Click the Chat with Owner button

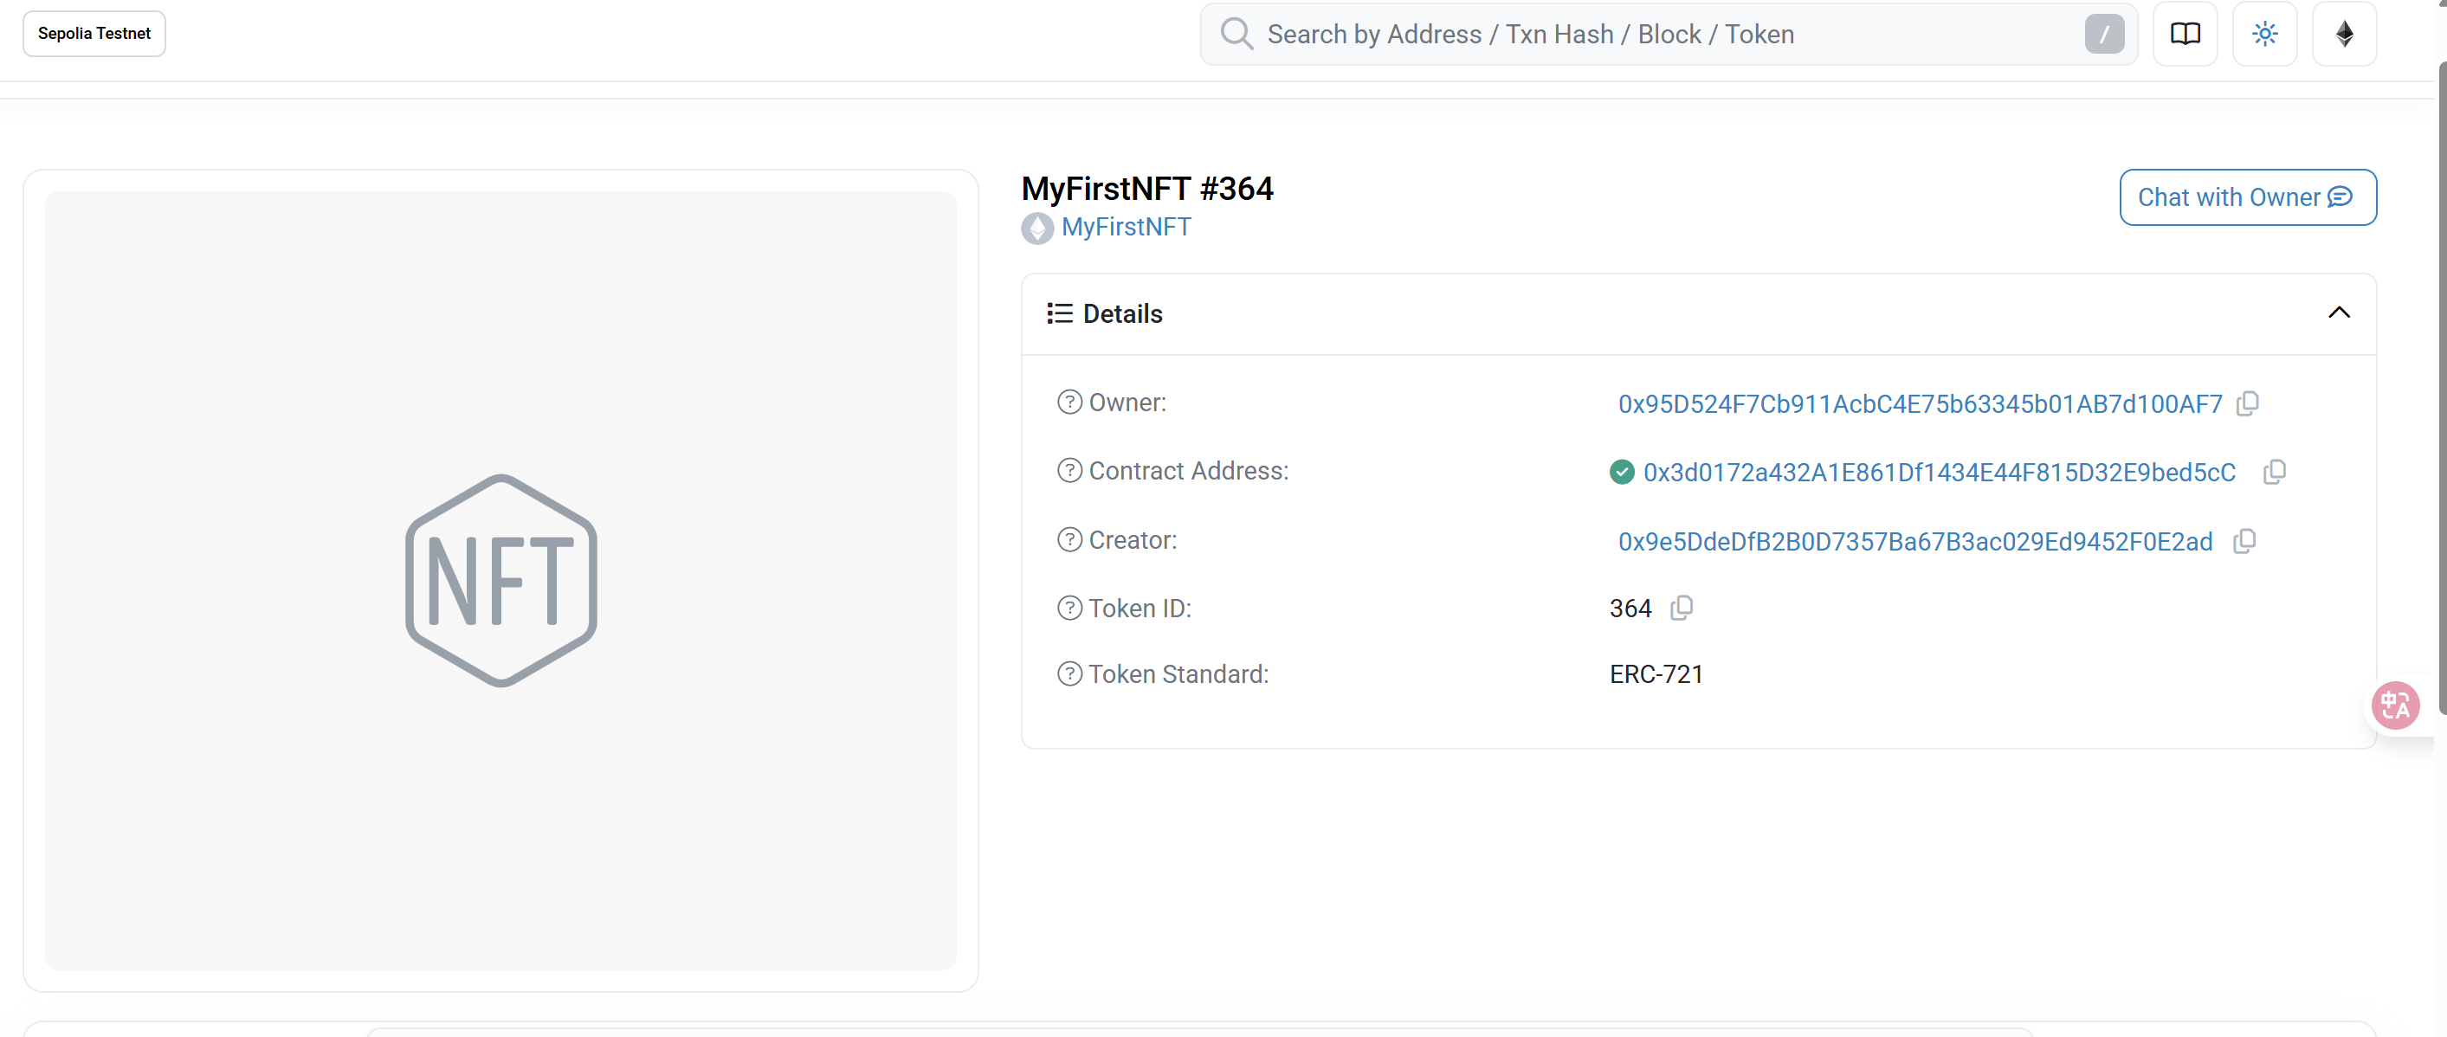click(x=2247, y=197)
